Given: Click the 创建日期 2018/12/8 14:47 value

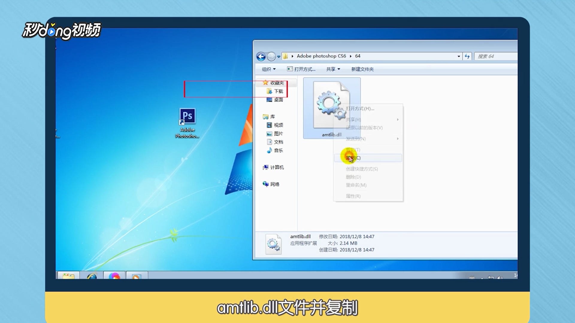Looking at the screenshot, I should [357, 250].
